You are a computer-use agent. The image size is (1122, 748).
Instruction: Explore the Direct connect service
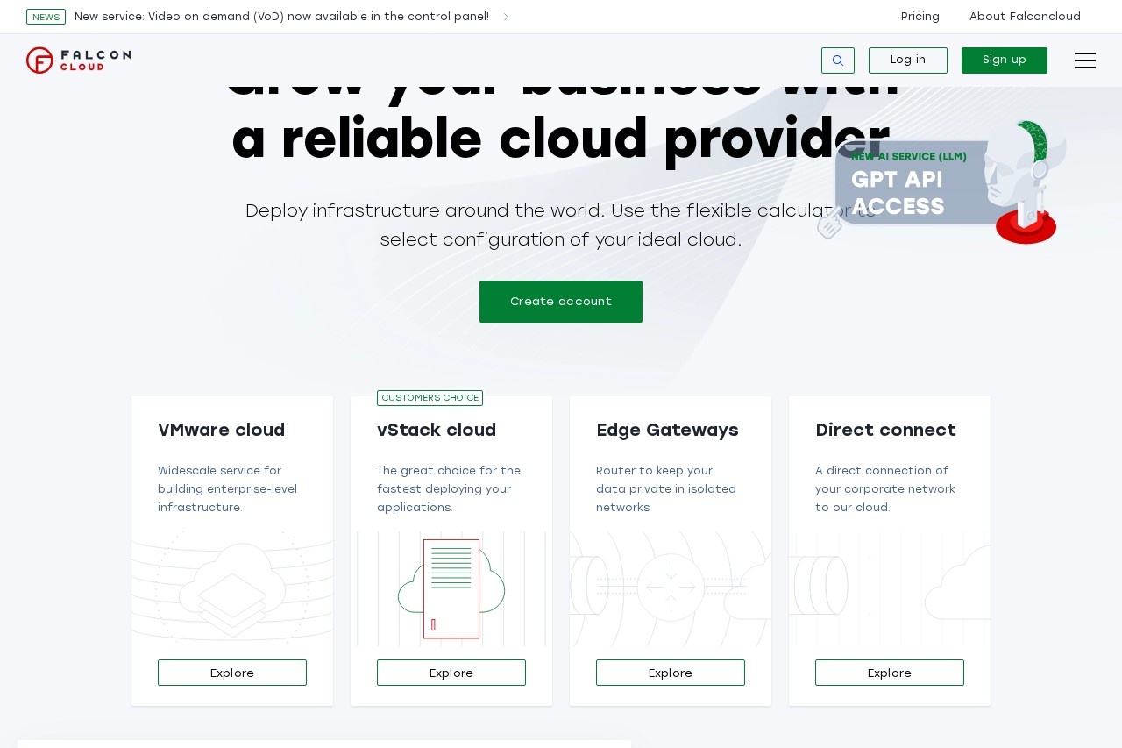pyautogui.click(x=889, y=673)
